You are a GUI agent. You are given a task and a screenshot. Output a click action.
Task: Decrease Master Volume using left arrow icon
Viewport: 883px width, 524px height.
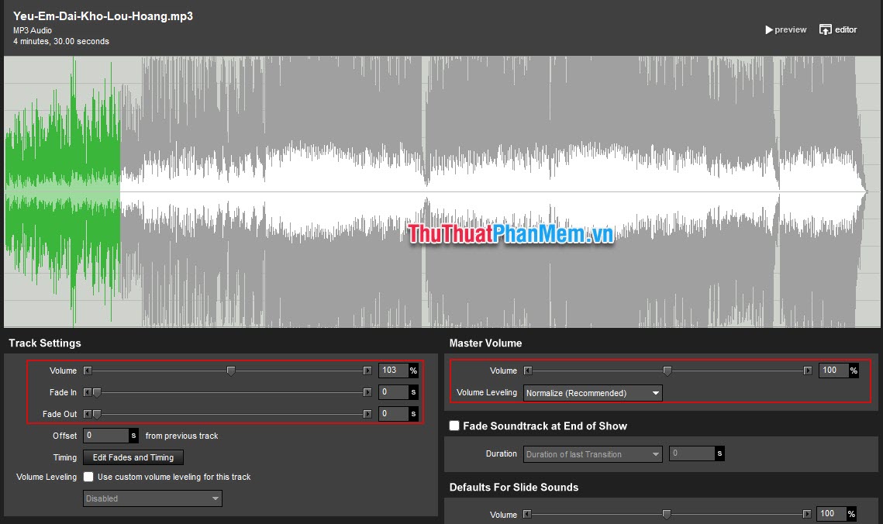[528, 371]
